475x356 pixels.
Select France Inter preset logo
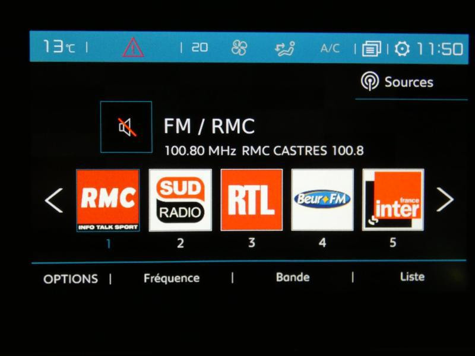pyautogui.click(x=393, y=200)
